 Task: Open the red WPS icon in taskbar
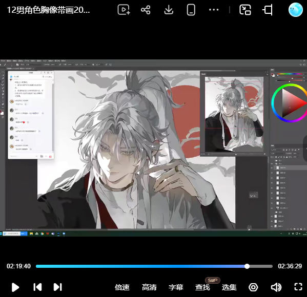tap(47, 234)
